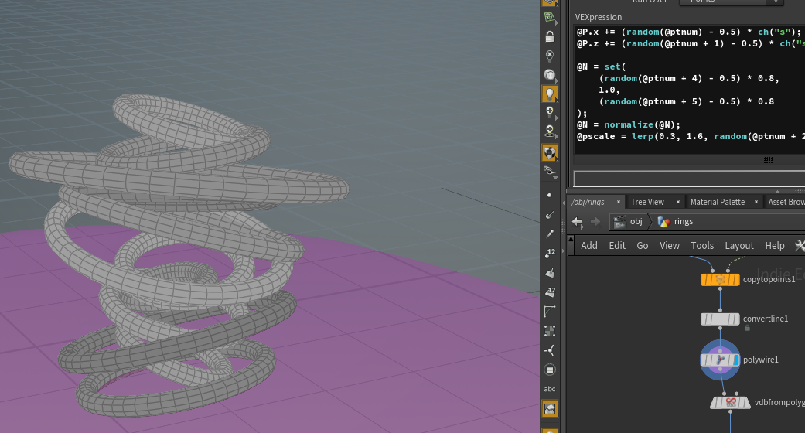Toggle the background image display icon
Image resolution: width=805 pixels, height=433 pixels.
549,409
